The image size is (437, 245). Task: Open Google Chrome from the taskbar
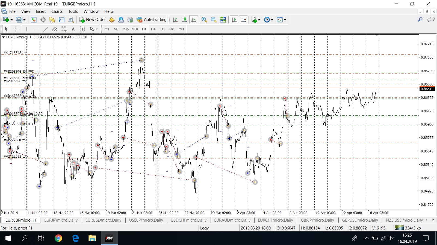58,238
